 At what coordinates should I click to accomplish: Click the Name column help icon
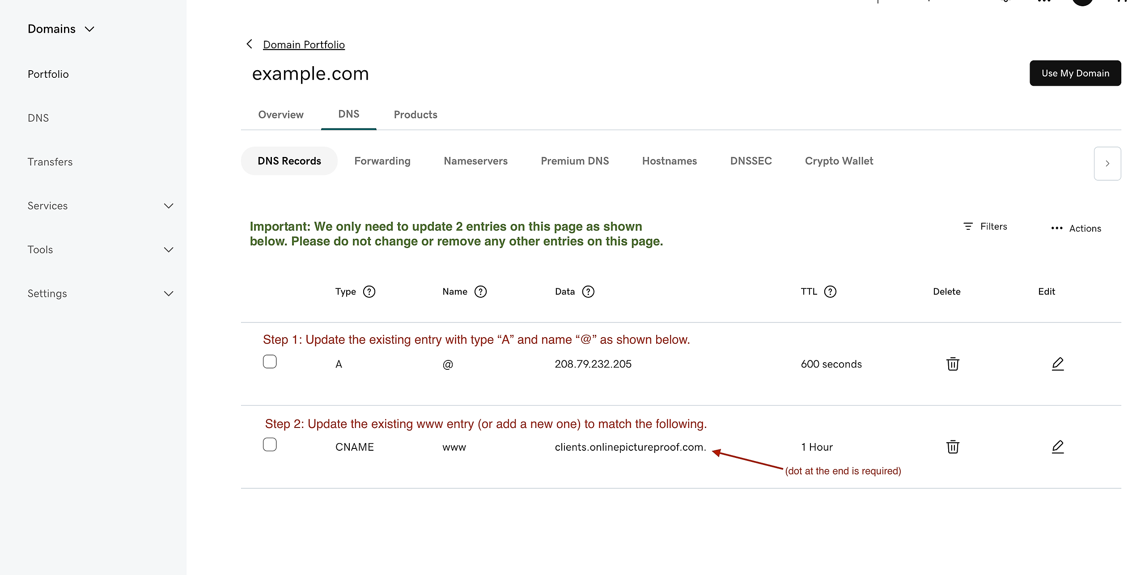pos(480,292)
